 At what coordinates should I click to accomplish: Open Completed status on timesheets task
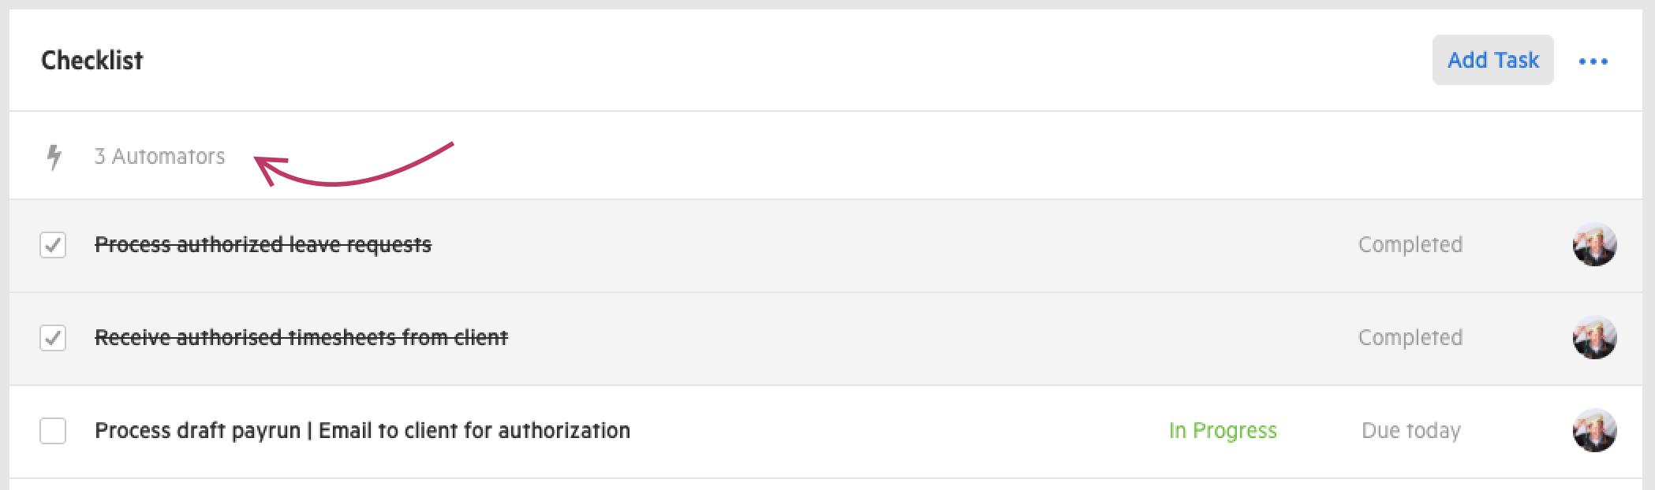coord(1410,338)
